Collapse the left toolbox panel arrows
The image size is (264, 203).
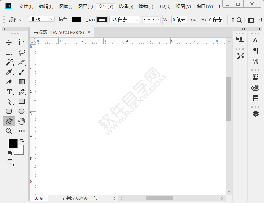[5, 29]
